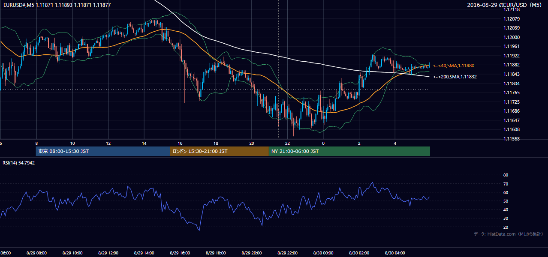The height and width of the screenshot is (257, 548).
Task: Select the Tokyo 08:00-15:30 JST session bar
Action: pyautogui.click(x=103, y=151)
